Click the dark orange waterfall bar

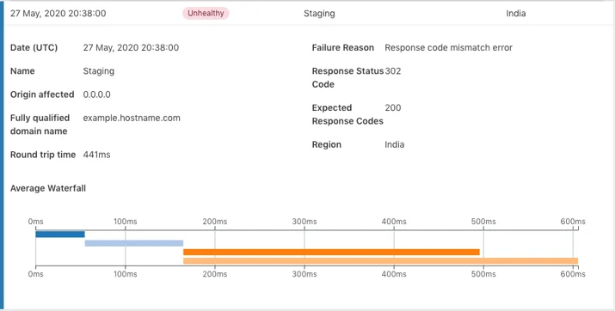click(x=331, y=252)
